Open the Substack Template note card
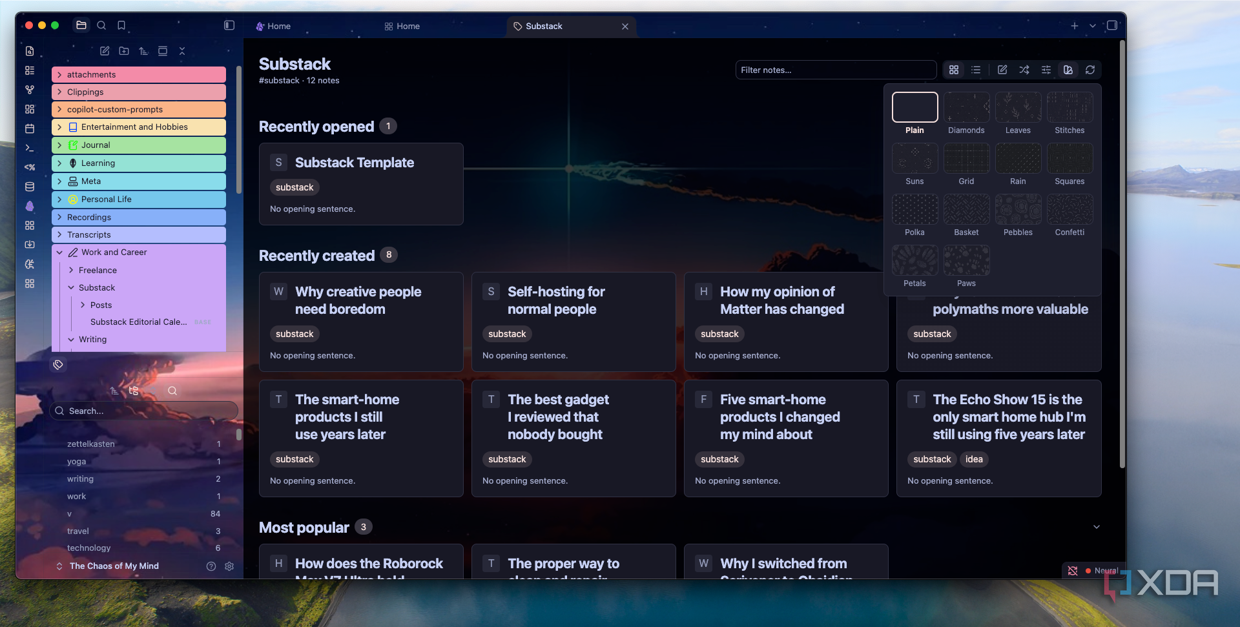 click(x=361, y=184)
